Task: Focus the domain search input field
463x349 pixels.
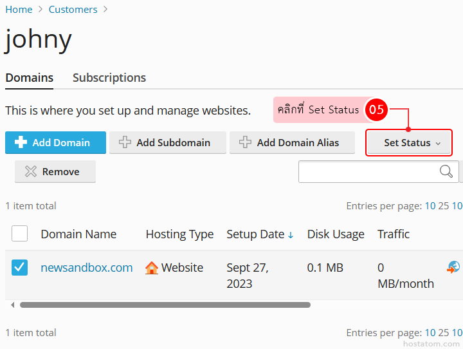Action: click(368, 171)
